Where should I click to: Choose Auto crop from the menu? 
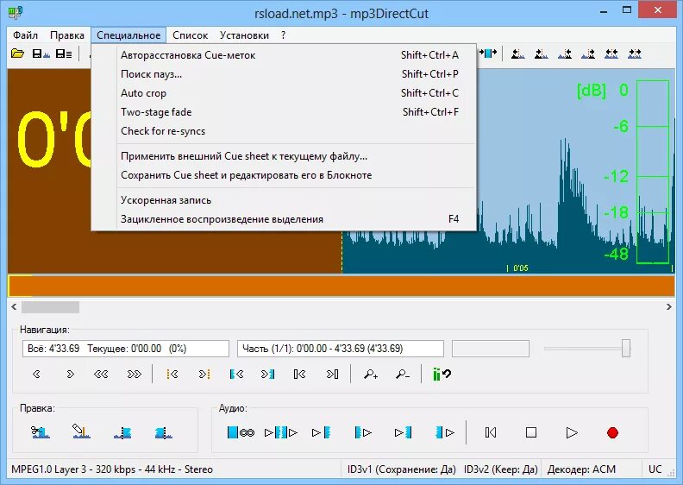(284, 93)
